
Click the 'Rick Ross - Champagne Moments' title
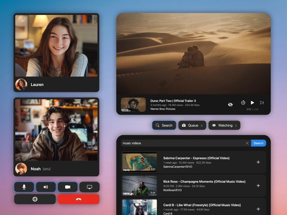[204, 182]
